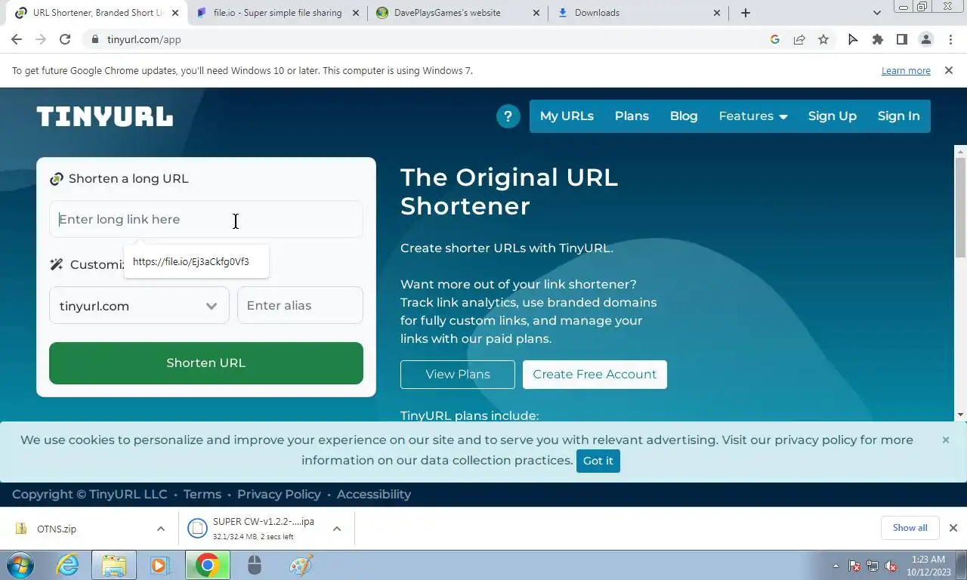967x580 pixels.
Task: Accept cookies with Got it button
Action: 598,461
